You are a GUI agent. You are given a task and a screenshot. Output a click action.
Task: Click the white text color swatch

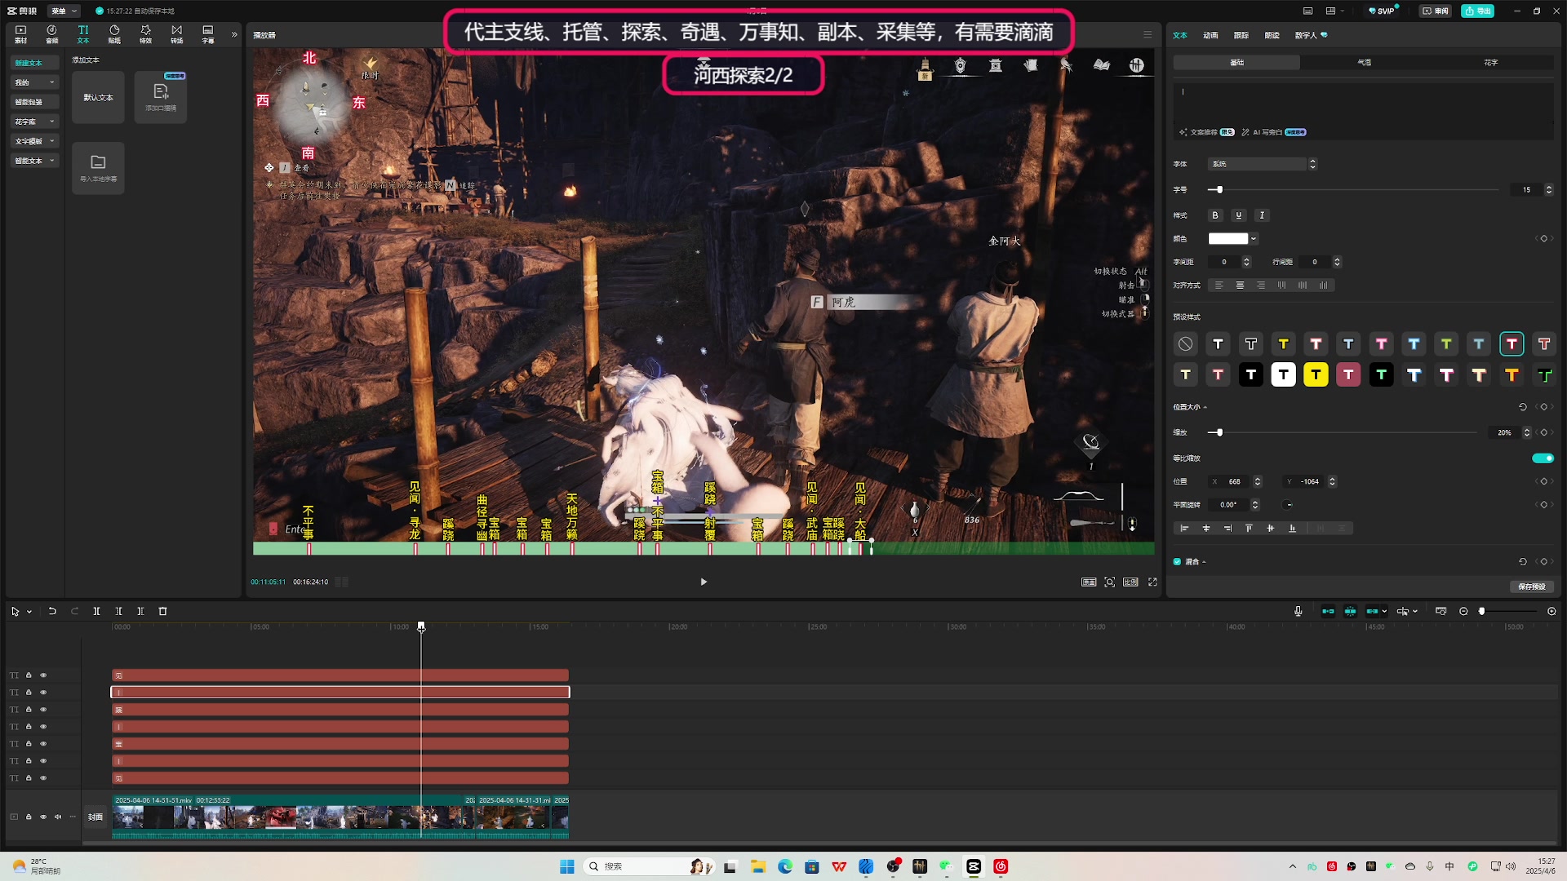pos(1227,239)
